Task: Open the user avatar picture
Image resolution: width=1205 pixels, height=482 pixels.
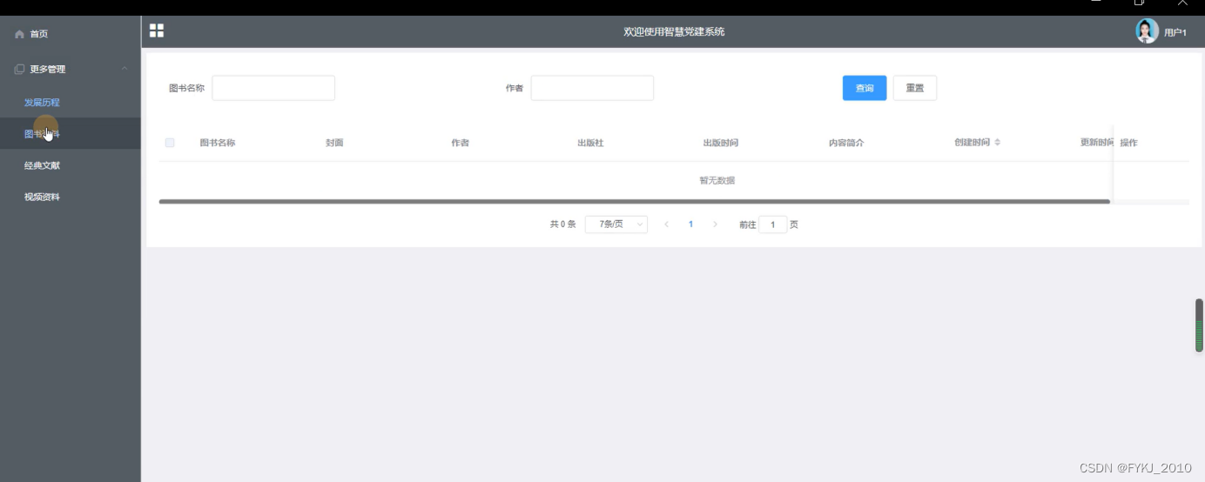Action: 1147,31
